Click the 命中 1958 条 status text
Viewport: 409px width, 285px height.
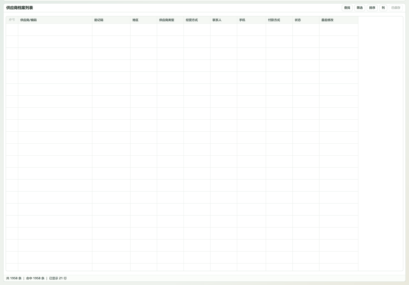click(35, 278)
